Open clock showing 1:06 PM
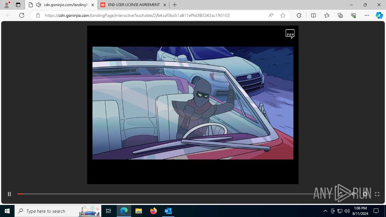 point(360,211)
